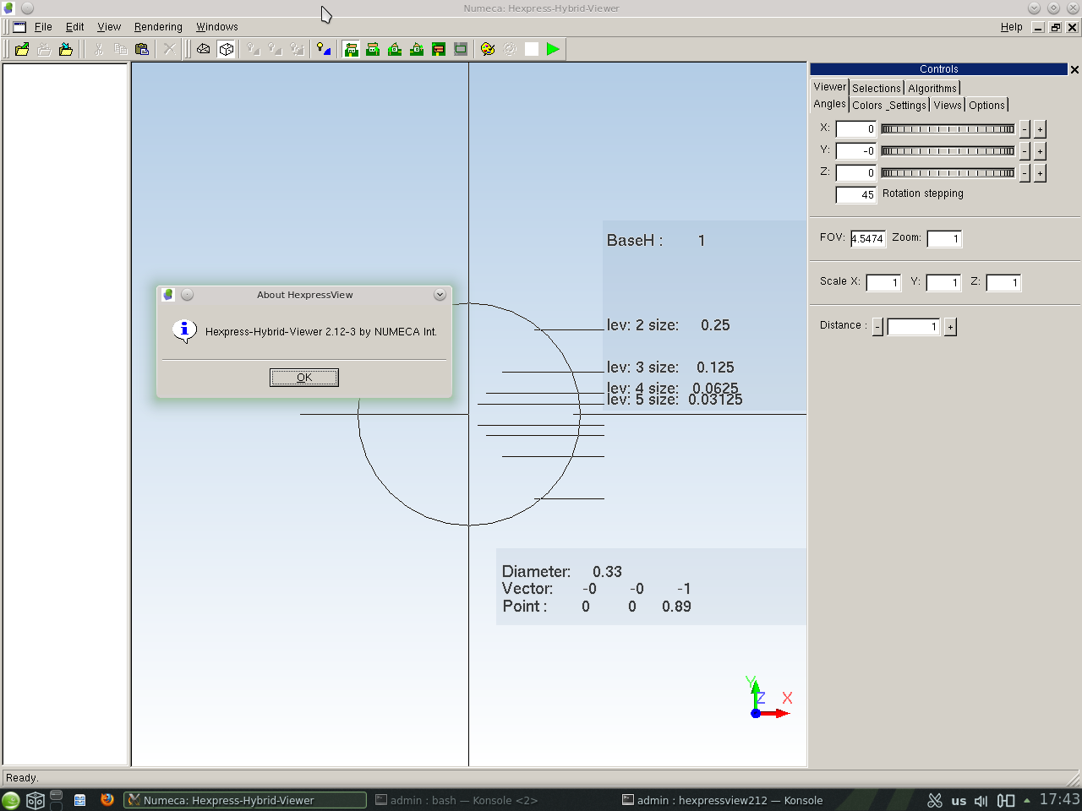Click the import folder icon with blue arrow
This screenshot has height=811, width=1082.
(66, 49)
